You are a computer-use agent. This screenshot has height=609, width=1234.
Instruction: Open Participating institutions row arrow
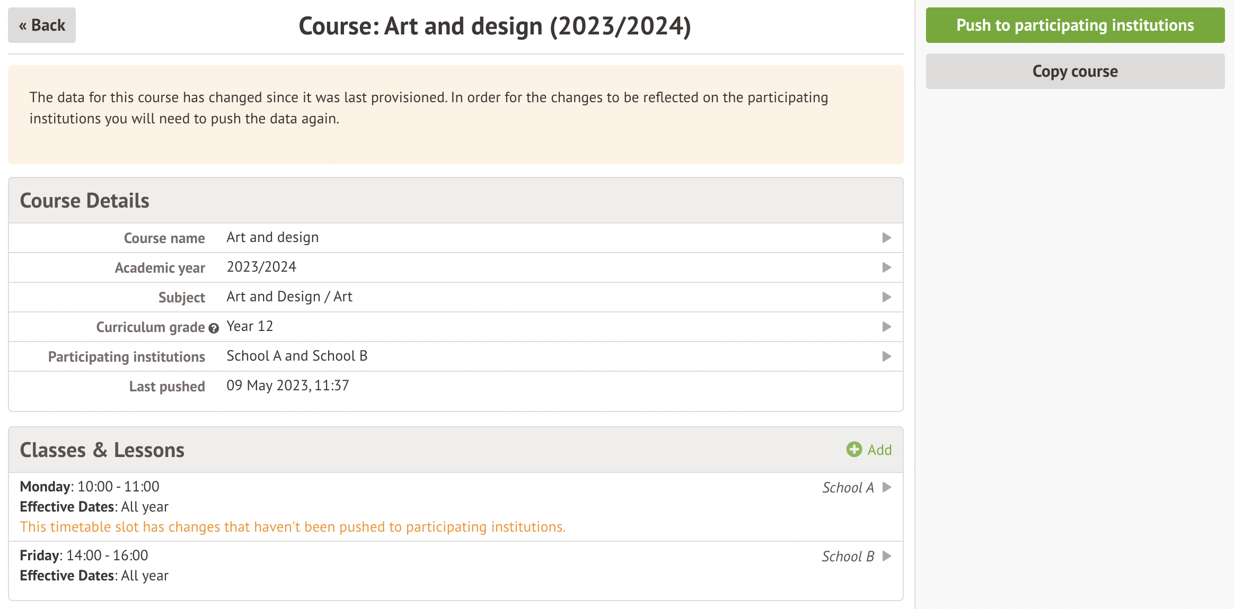tap(886, 356)
